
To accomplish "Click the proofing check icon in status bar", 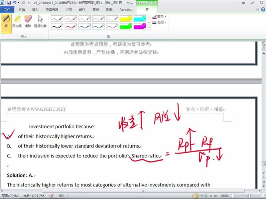I will [52, 196].
